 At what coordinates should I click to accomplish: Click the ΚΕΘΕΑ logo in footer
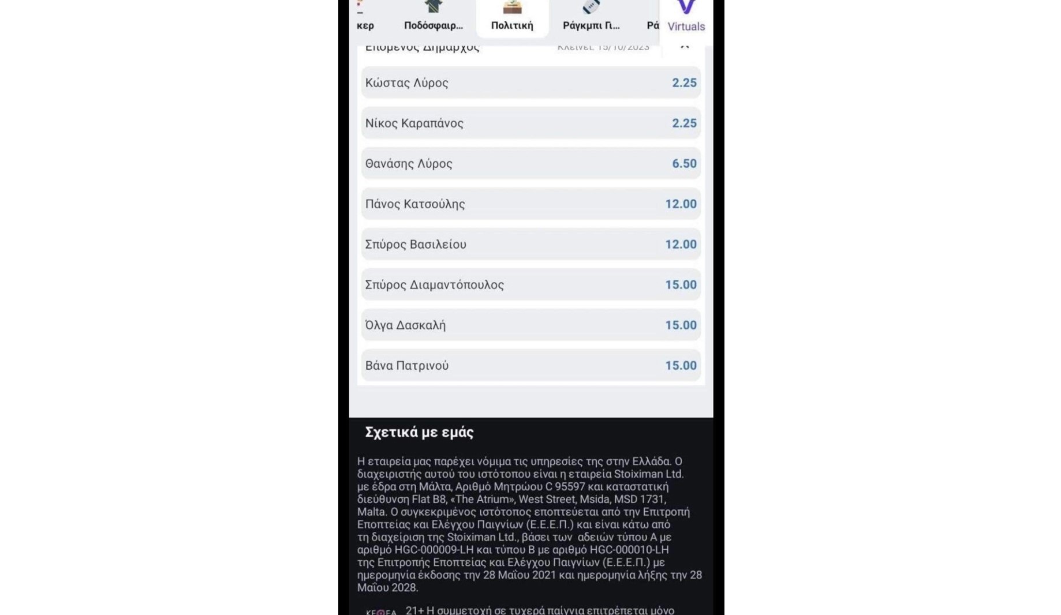(381, 611)
